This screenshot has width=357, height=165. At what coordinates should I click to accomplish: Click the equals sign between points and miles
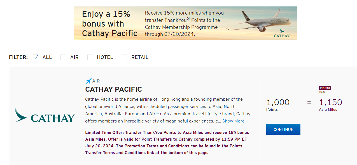[x=309, y=102]
